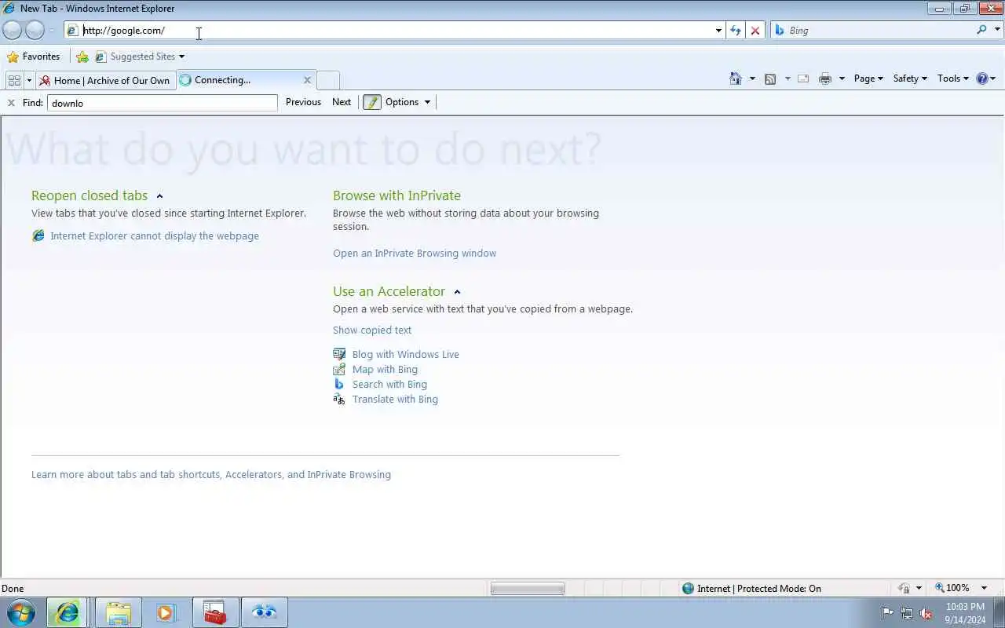Open the Page menu
Image resolution: width=1005 pixels, height=628 pixels.
click(x=868, y=78)
